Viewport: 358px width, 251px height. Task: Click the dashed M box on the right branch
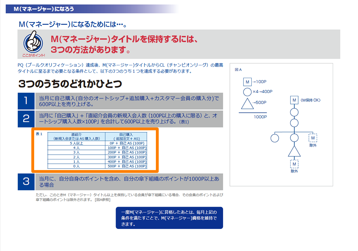312,138
